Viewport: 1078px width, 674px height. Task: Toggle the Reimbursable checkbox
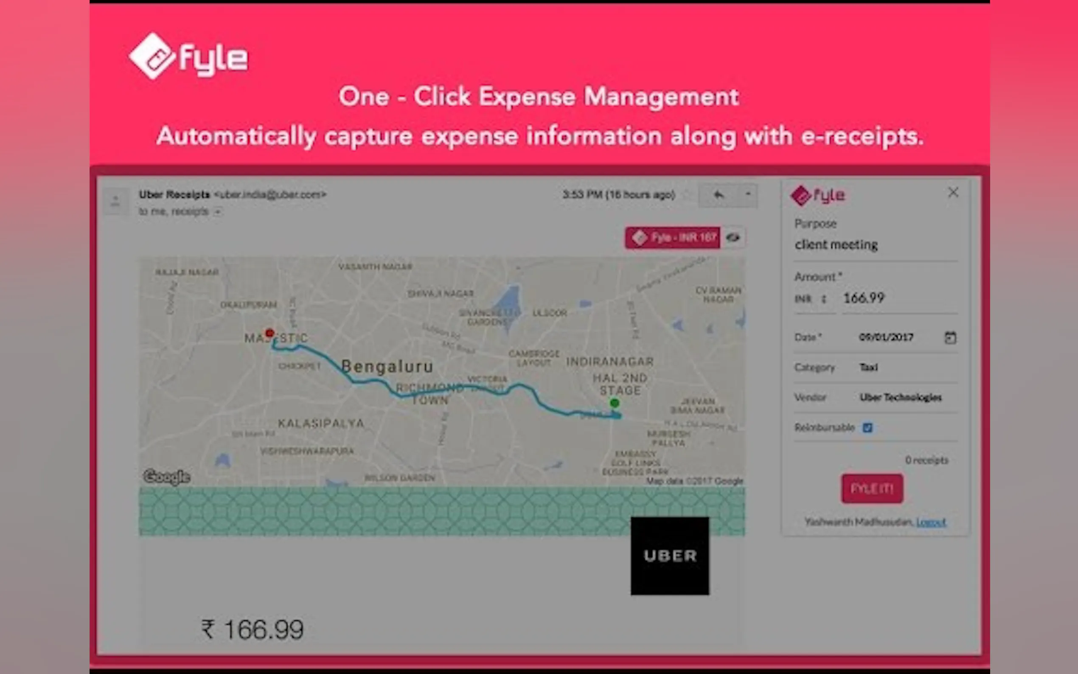(x=867, y=428)
